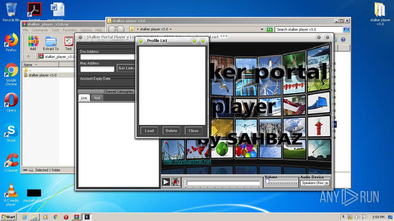Screen dimensions: 394x221
Task: Click the rightmost grey button on Stalker Player title bar
Action: pos(328,37)
